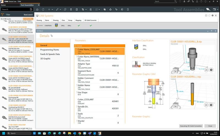Click the swap arrows icon in the toolbar
220x136 pixels.
point(83,10)
